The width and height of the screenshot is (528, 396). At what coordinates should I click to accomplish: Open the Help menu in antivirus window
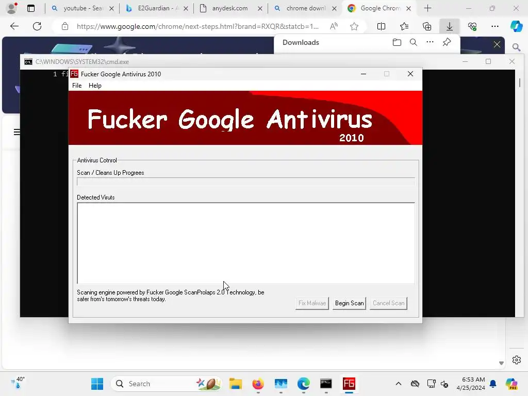95,86
